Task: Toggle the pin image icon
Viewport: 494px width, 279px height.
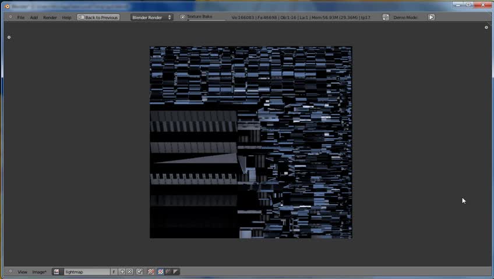Action: point(140,272)
